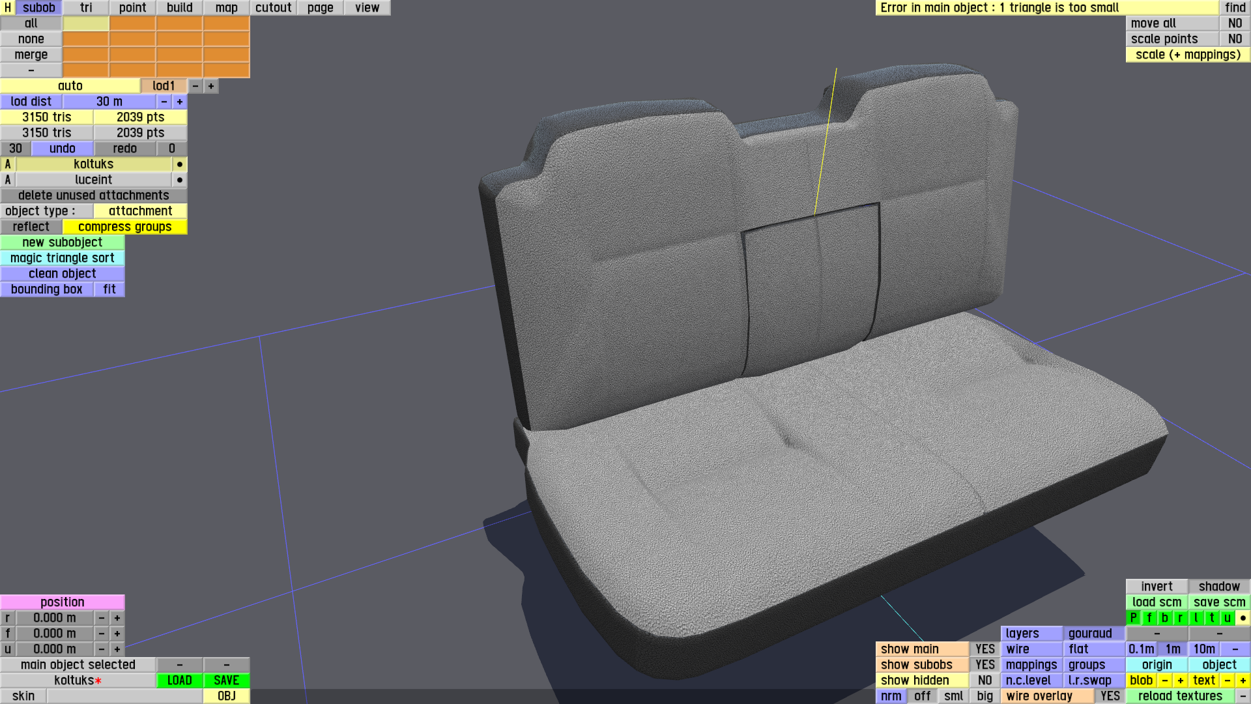Click the dot button beside koltuks attachment

click(x=180, y=164)
